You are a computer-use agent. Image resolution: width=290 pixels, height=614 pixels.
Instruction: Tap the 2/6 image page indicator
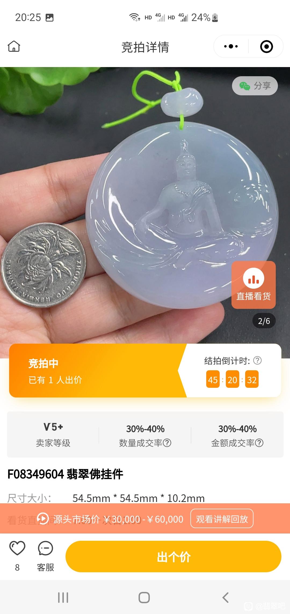(x=264, y=321)
